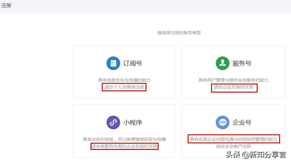
Task: Click the 注册 heading at top left
Action: coord(6,5)
